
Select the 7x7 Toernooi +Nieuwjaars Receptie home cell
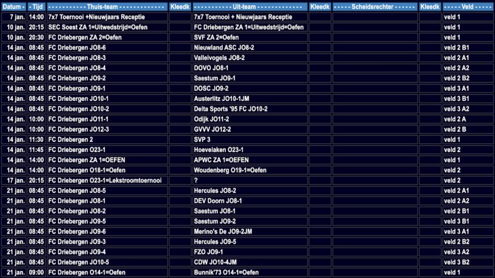click(107, 17)
